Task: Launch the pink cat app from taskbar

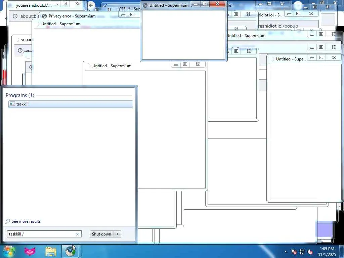Action: (x=30, y=251)
